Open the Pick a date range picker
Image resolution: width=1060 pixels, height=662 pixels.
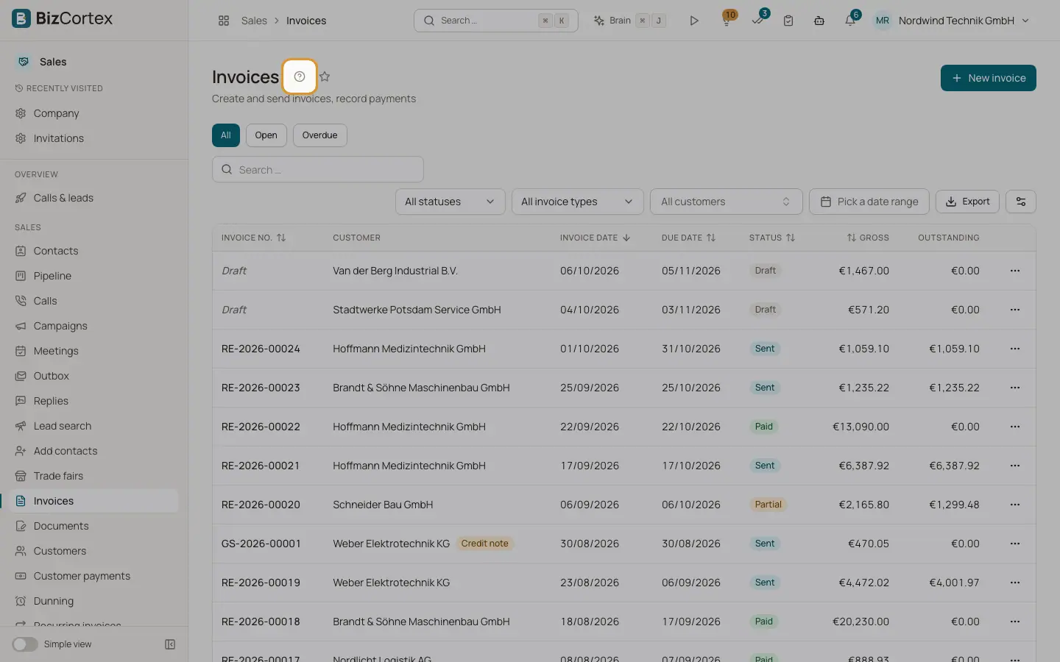(x=869, y=202)
